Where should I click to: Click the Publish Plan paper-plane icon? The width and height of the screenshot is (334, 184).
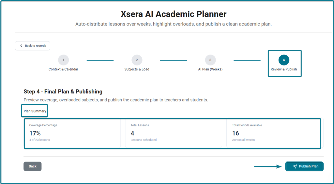(x=295, y=166)
